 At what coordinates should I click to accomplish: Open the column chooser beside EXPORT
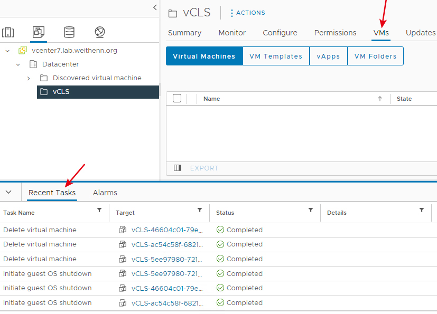[x=178, y=168]
